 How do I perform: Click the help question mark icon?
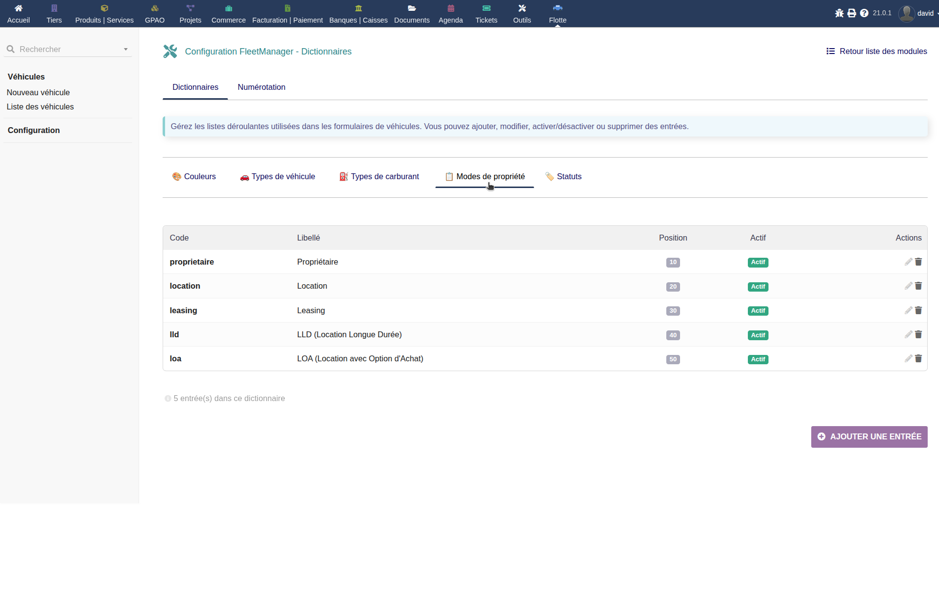pyautogui.click(x=864, y=13)
